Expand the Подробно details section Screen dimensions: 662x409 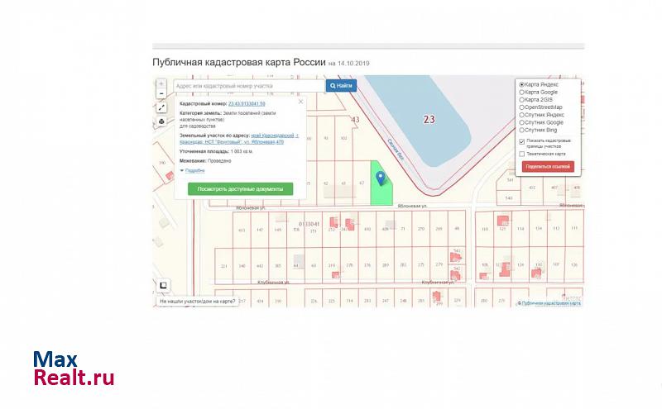point(194,170)
